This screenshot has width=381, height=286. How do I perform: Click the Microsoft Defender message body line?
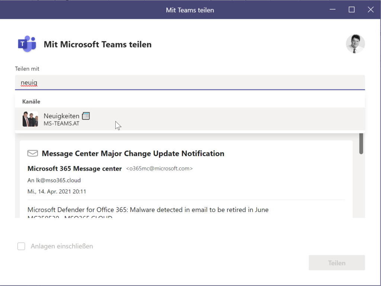tap(148, 210)
